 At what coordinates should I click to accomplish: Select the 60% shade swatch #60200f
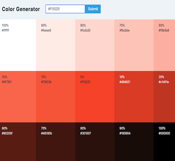pyautogui.click(x=18, y=142)
